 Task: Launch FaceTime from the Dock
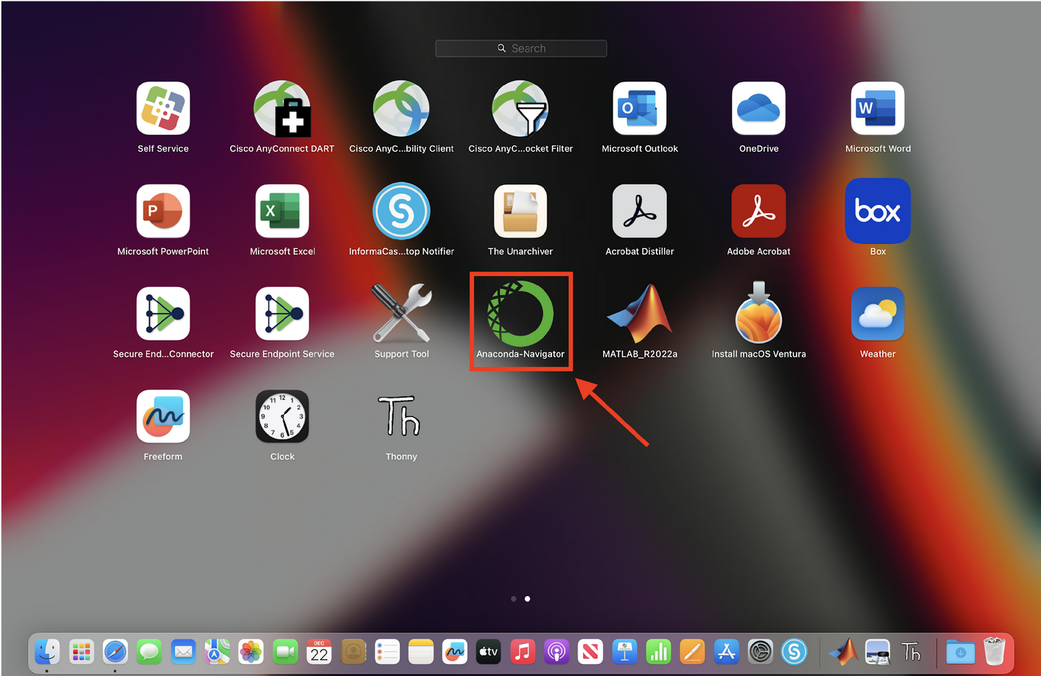285,651
